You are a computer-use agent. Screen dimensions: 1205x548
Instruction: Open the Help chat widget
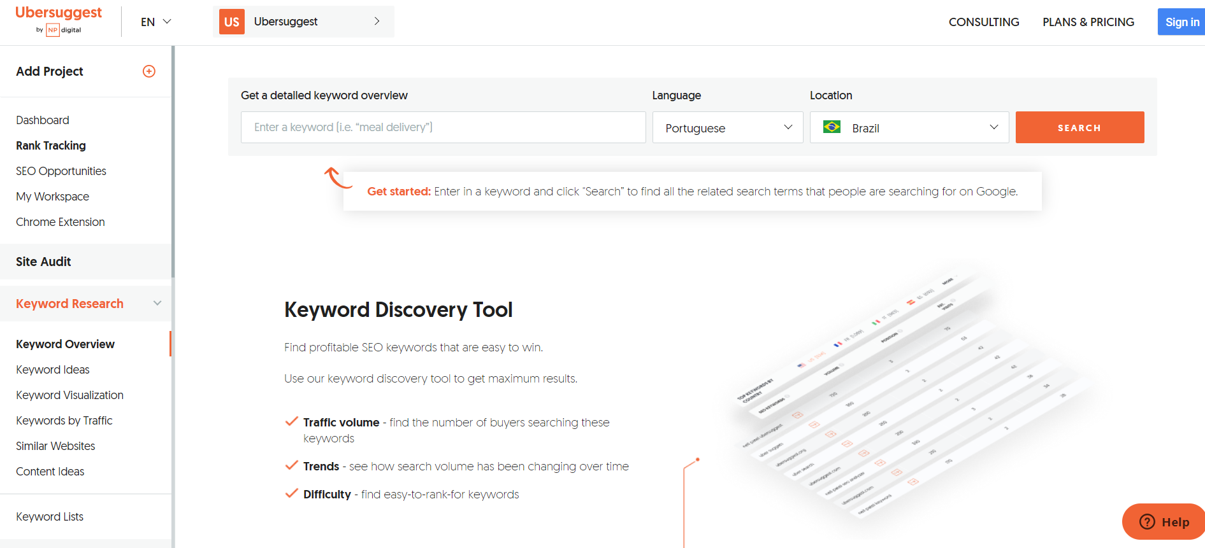(x=1164, y=522)
